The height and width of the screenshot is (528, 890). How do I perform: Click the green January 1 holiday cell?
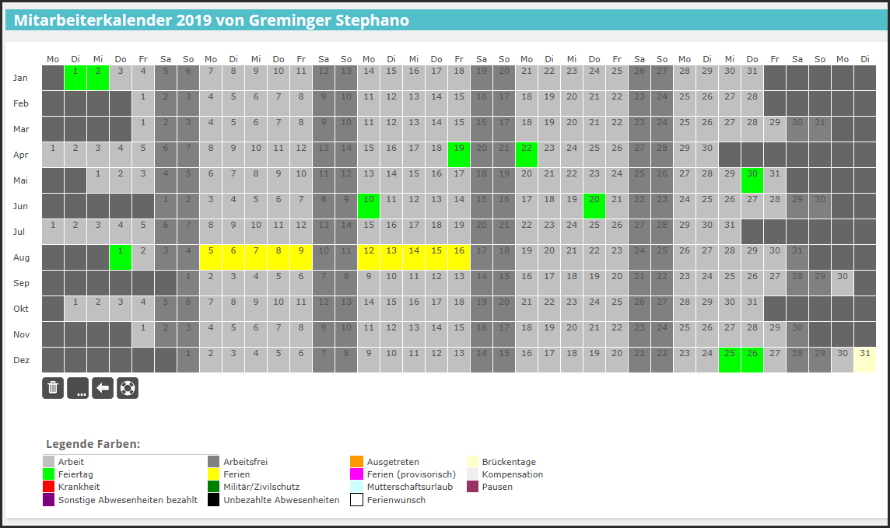75,78
